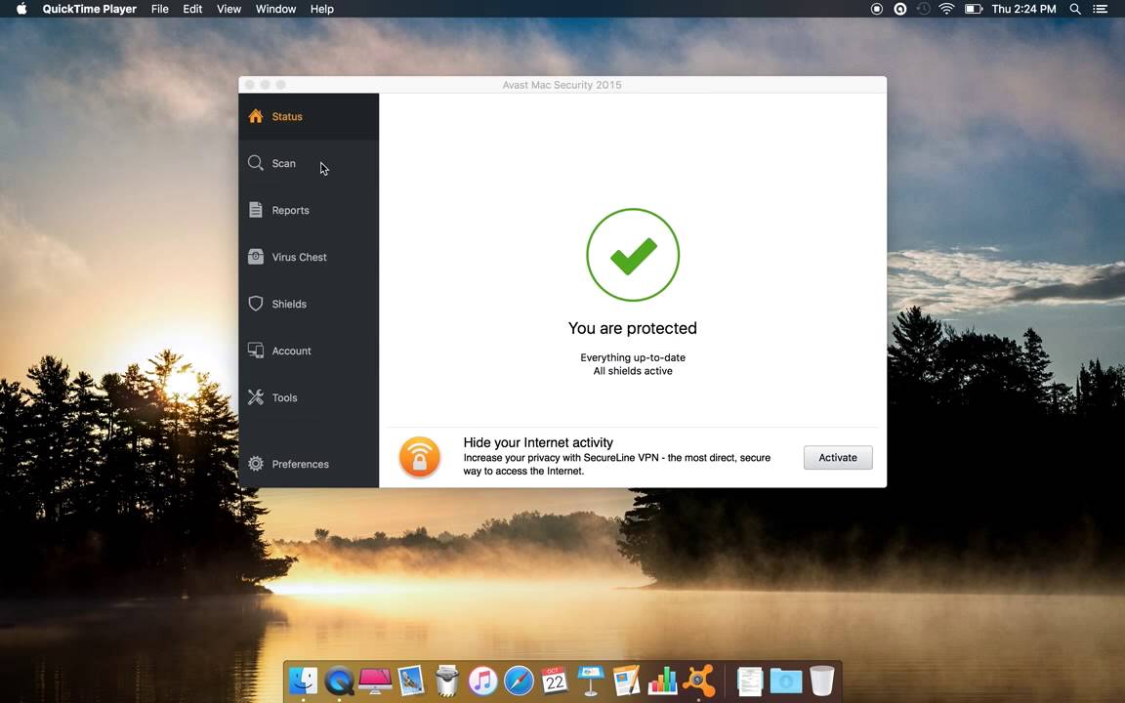The width and height of the screenshot is (1125, 703).
Task: Open the File menu
Action: [160, 9]
